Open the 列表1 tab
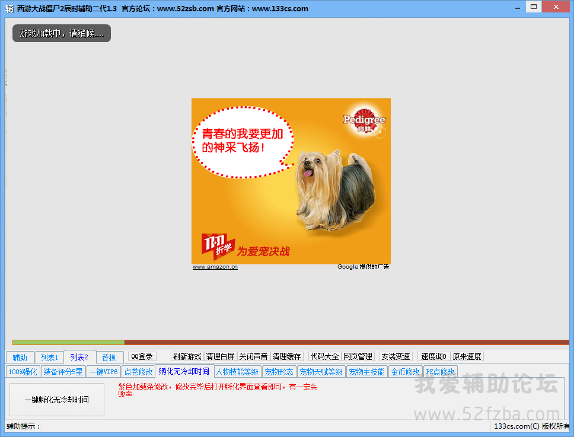The height and width of the screenshot is (437, 574). 49,357
